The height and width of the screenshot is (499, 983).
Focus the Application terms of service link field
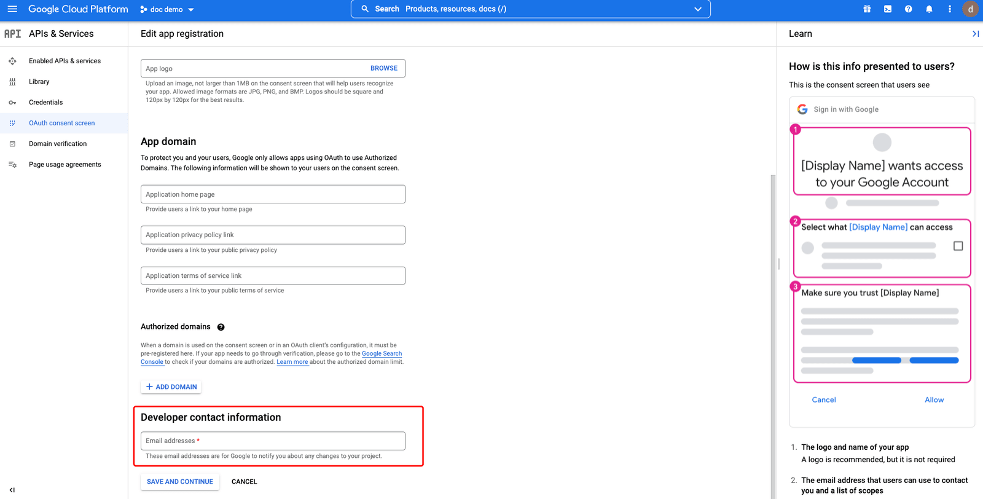point(273,275)
